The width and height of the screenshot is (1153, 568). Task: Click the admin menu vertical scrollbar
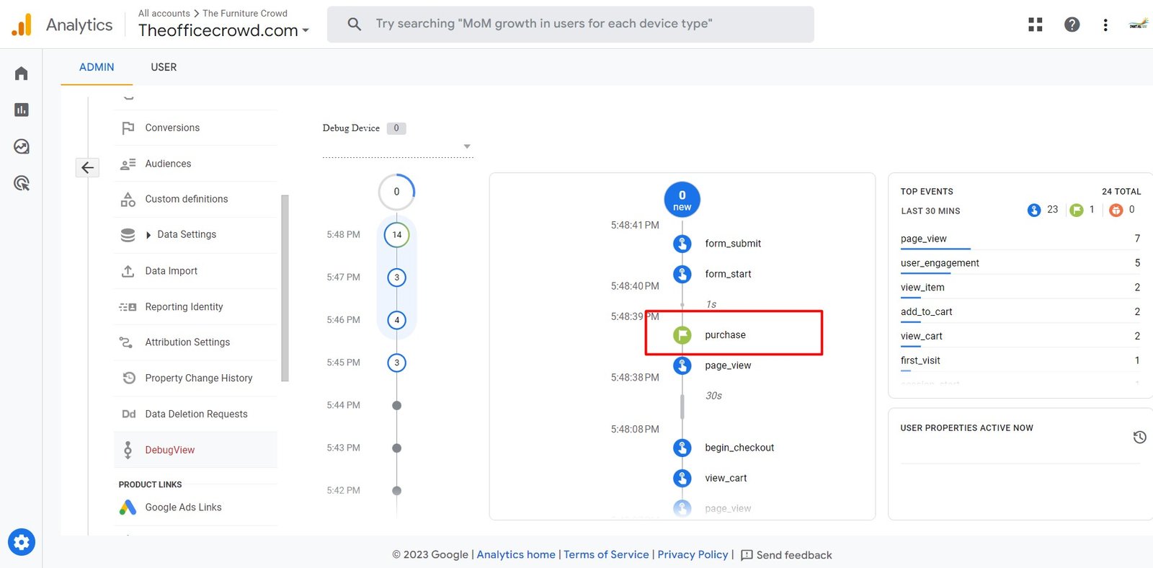285,288
